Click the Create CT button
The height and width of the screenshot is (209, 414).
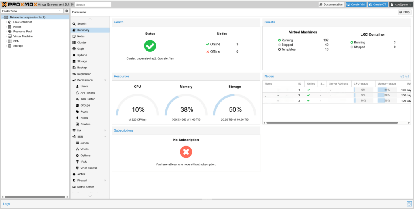[378, 4]
